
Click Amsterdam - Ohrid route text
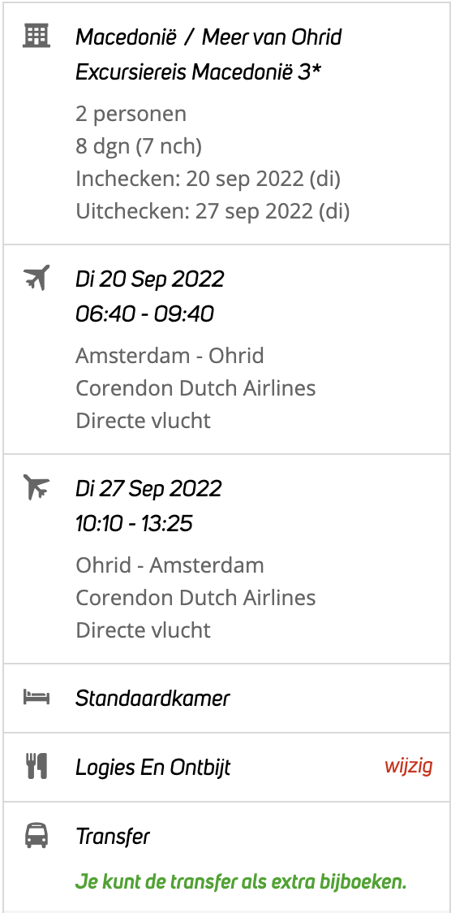click(x=170, y=355)
